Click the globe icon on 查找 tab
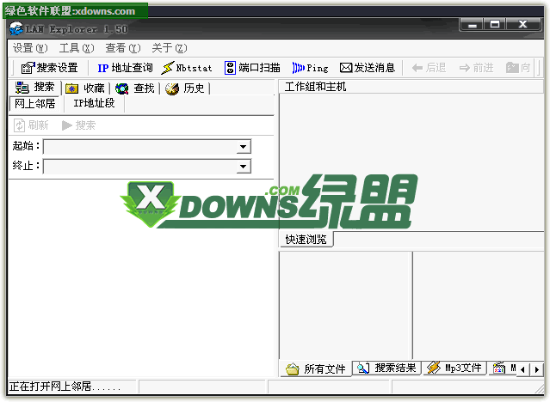 coord(121,88)
